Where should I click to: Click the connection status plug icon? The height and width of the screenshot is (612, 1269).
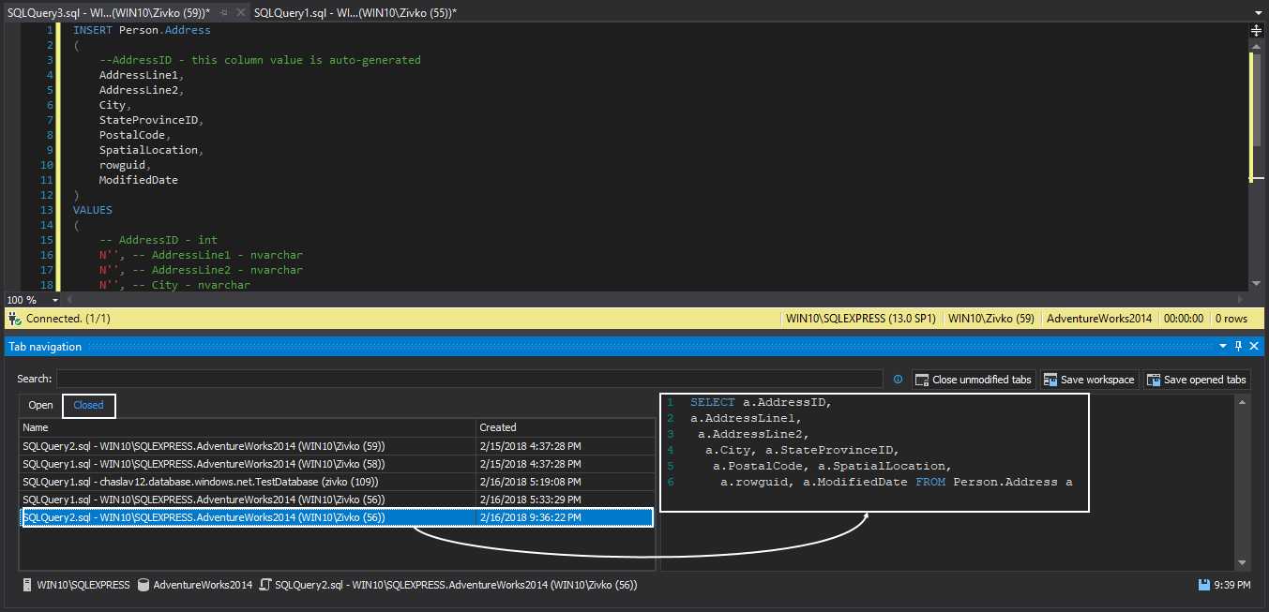click(14, 318)
